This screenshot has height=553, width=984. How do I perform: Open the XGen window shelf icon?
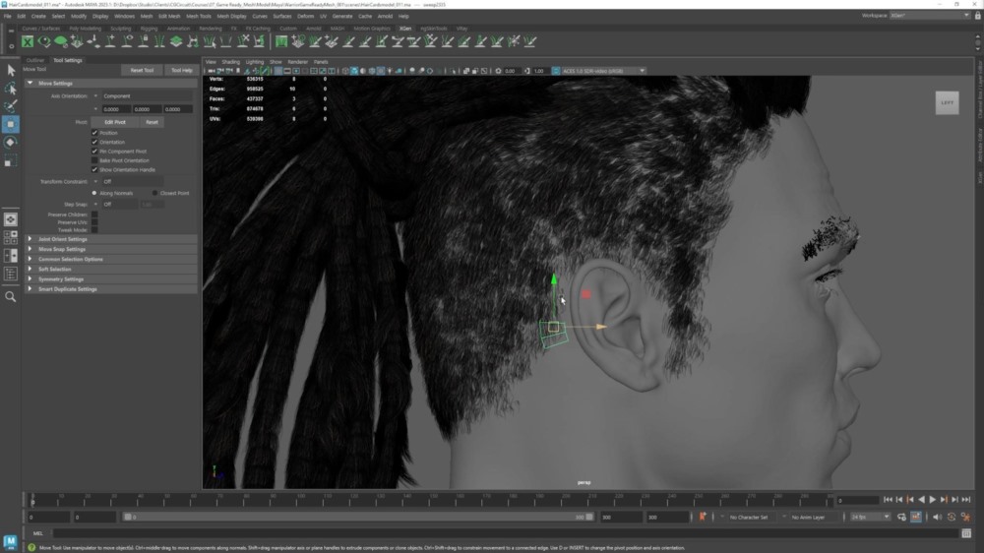coord(28,41)
